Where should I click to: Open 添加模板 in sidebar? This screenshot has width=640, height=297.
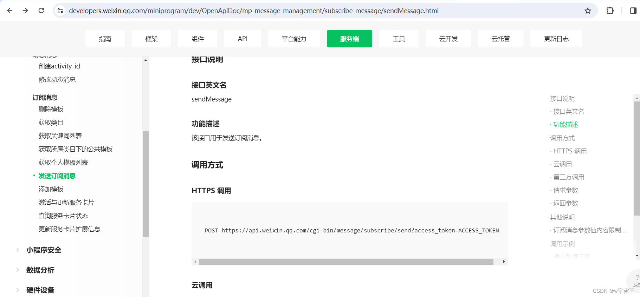51,189
